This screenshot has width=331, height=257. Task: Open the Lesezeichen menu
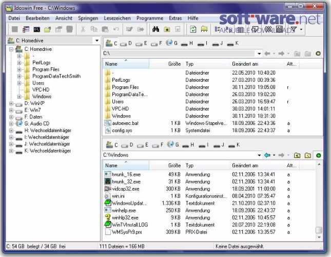click(117, 18)
